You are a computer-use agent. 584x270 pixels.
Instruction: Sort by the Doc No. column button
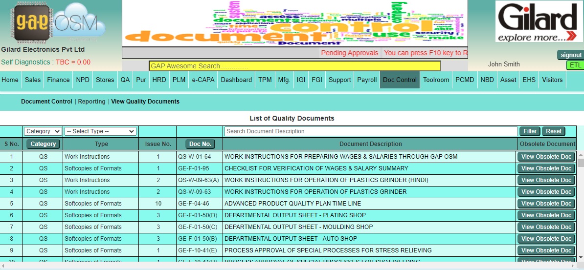200,144
